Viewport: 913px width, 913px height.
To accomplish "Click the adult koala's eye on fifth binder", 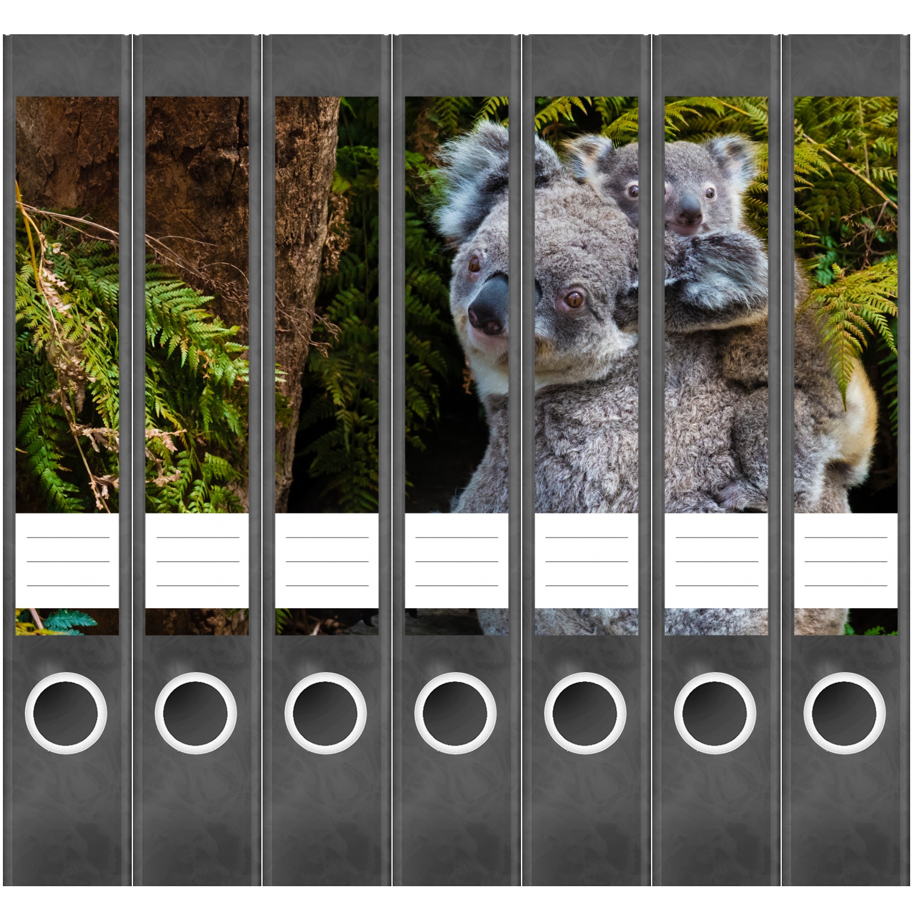I will (x=572, y=299).
